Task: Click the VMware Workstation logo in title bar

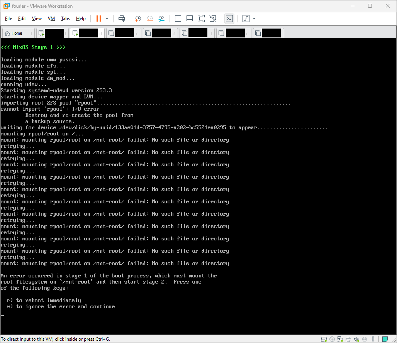Action: coord(6,6)
